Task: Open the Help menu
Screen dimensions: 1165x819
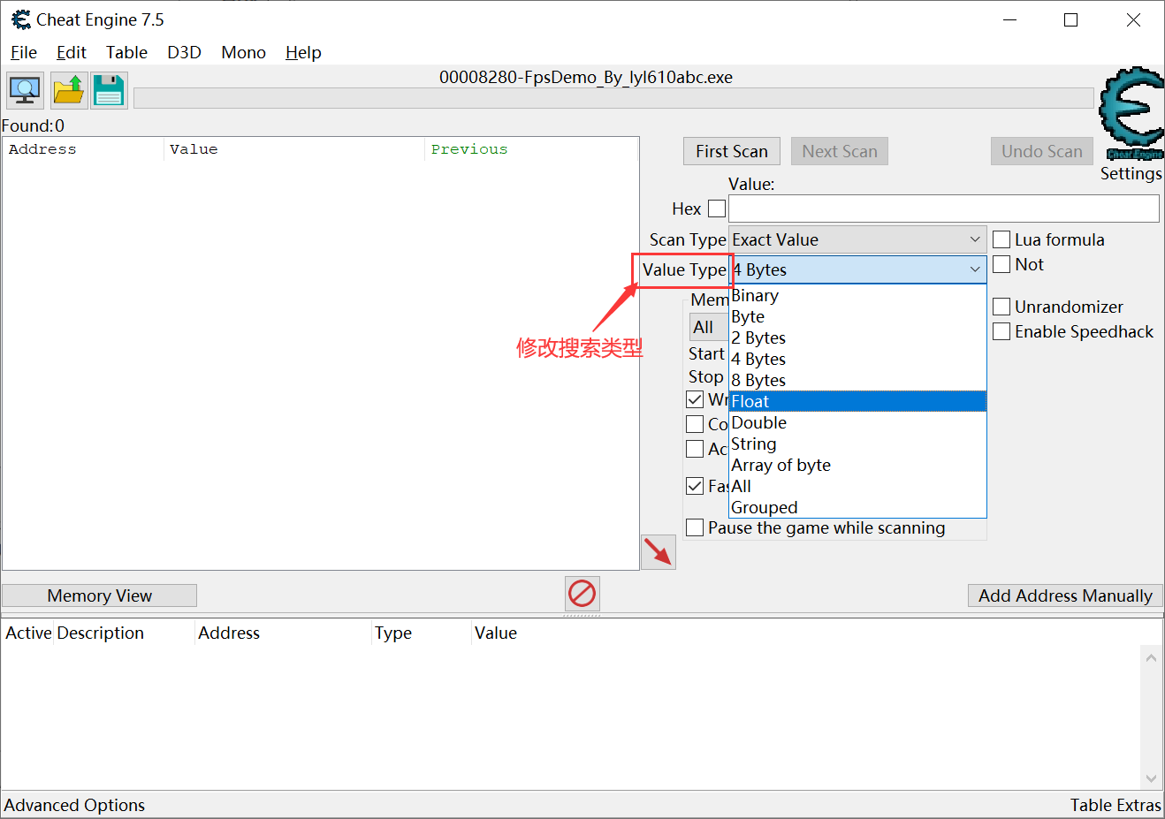Action: 303,52
